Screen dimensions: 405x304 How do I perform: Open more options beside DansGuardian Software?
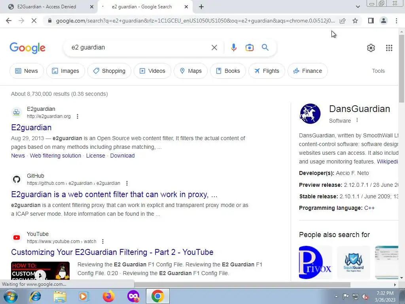coord(357,120)
